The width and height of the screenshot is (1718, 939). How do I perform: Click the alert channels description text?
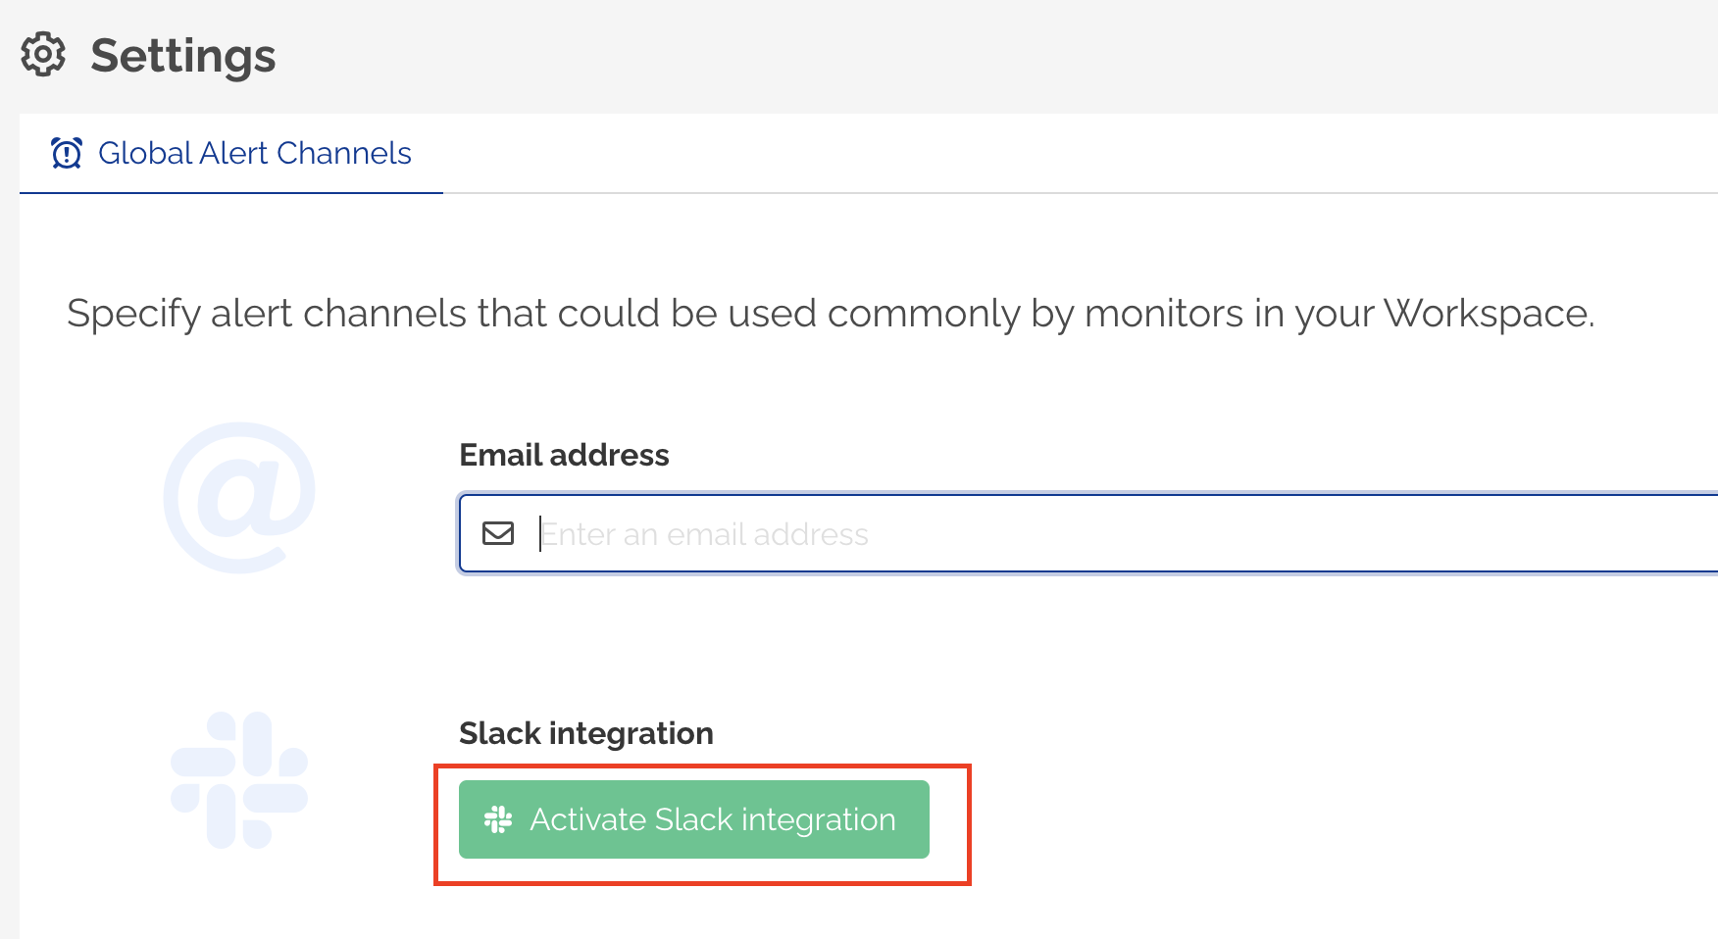(x=832, y=313)
